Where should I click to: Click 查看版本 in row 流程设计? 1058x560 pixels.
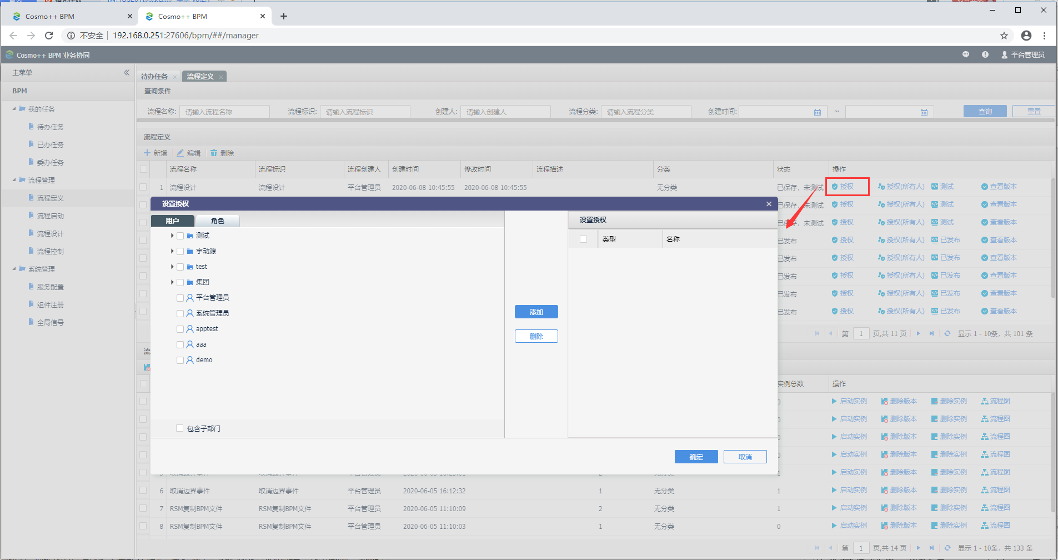point(999,187)
